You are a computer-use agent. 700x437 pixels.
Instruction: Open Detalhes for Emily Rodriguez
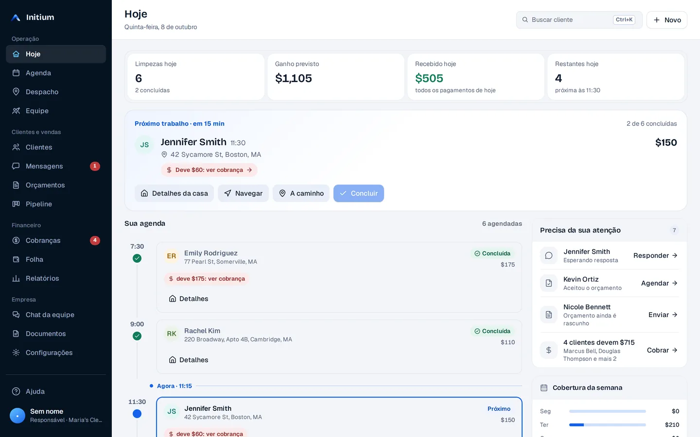(189, 299)
